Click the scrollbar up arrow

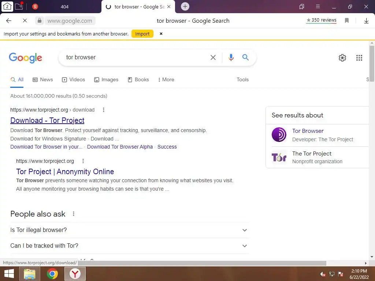pos(372,43)
